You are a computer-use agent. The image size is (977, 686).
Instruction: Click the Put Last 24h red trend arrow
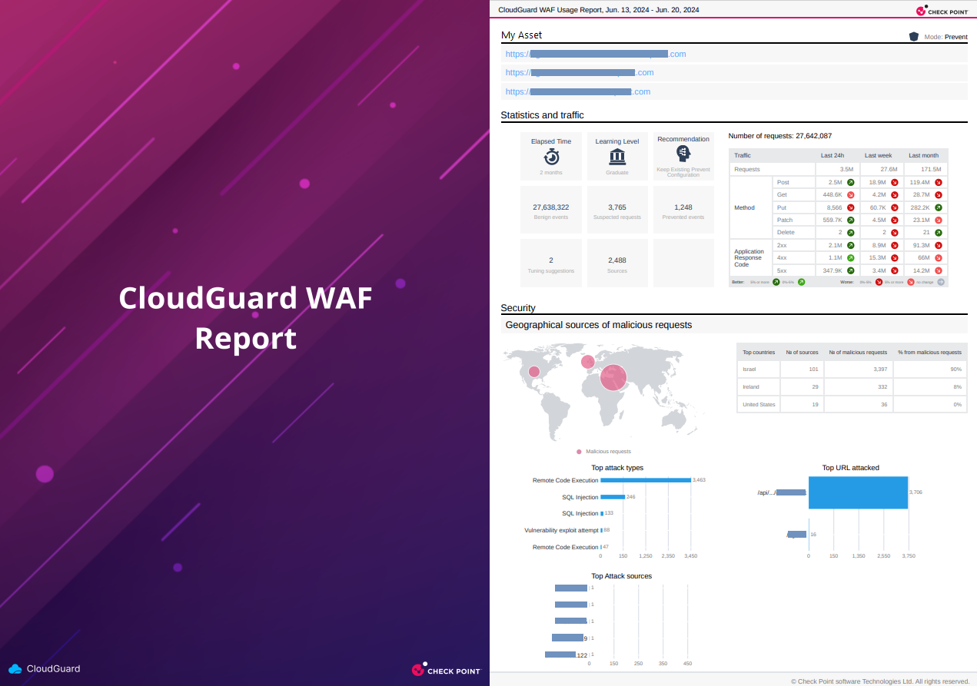851,207
